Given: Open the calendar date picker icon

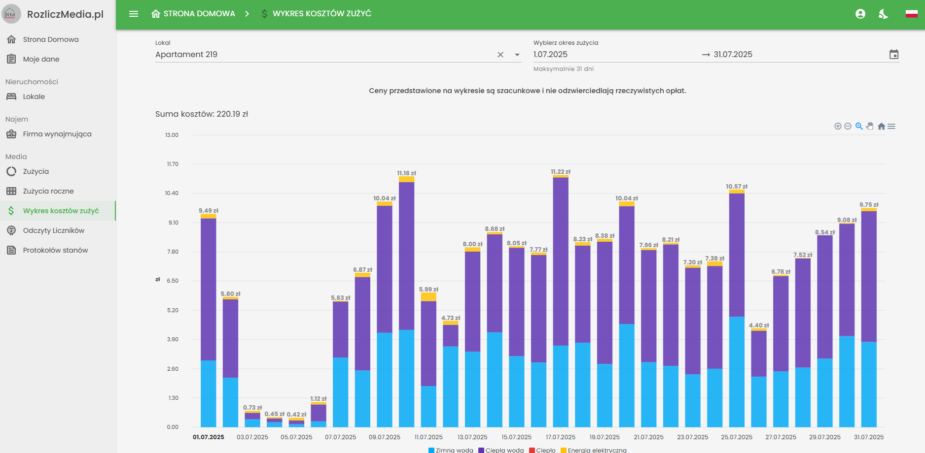Looking at the screenshot, I should click(x=893, y=55).
